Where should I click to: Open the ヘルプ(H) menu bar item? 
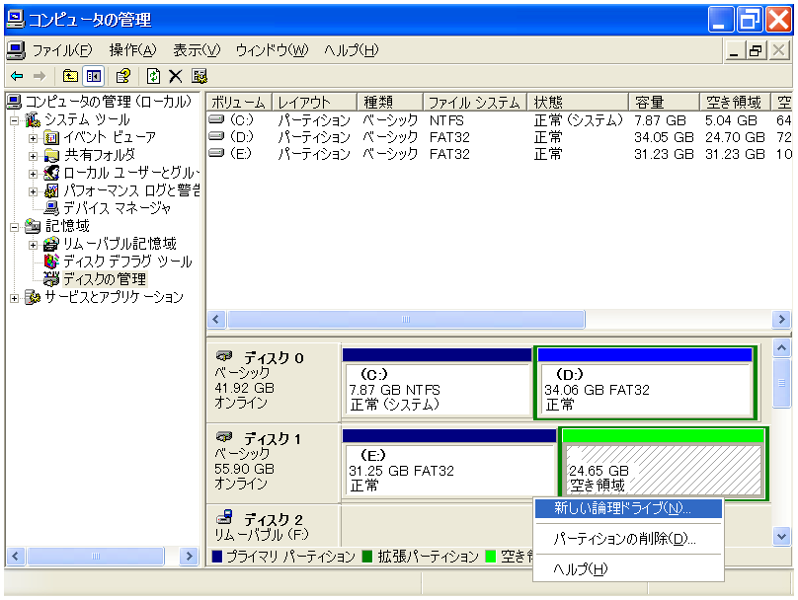(352, 50)
